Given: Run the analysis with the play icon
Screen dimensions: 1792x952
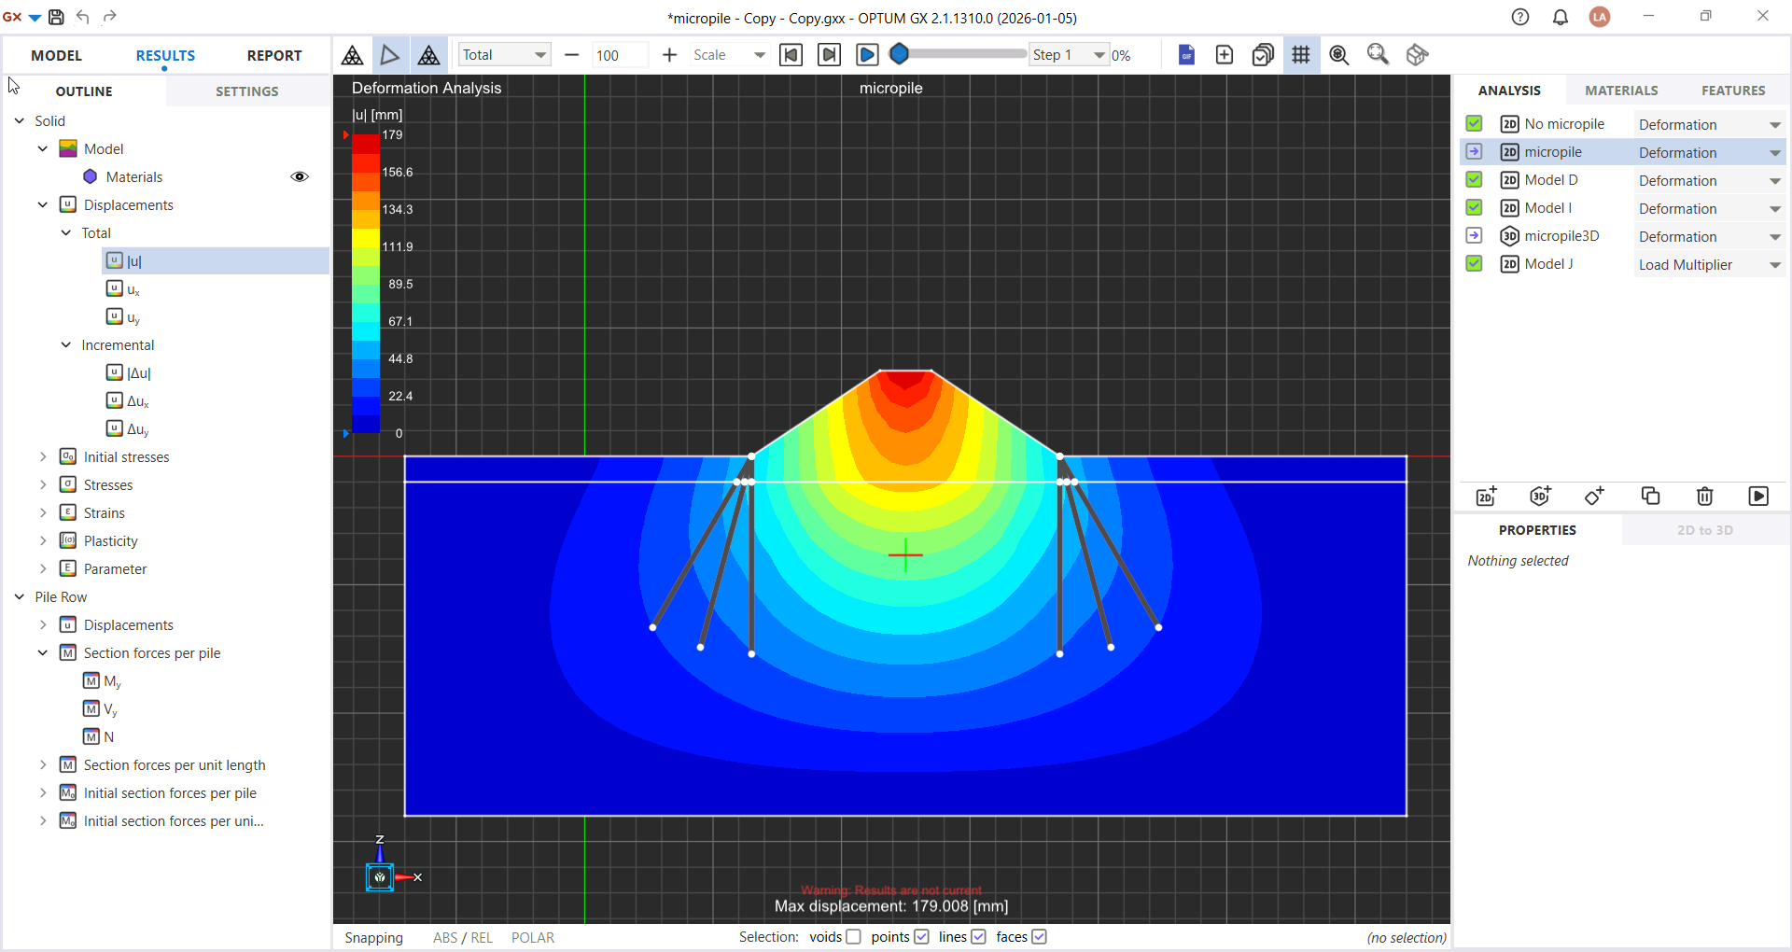Looking at the screenshot, I should (x=1758, y=496).
